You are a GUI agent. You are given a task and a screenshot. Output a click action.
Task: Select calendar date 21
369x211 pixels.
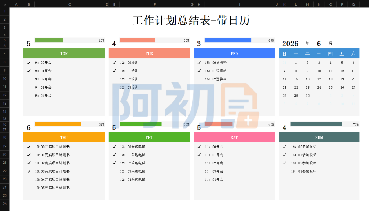pyautogui.click(x=285, y=88)
